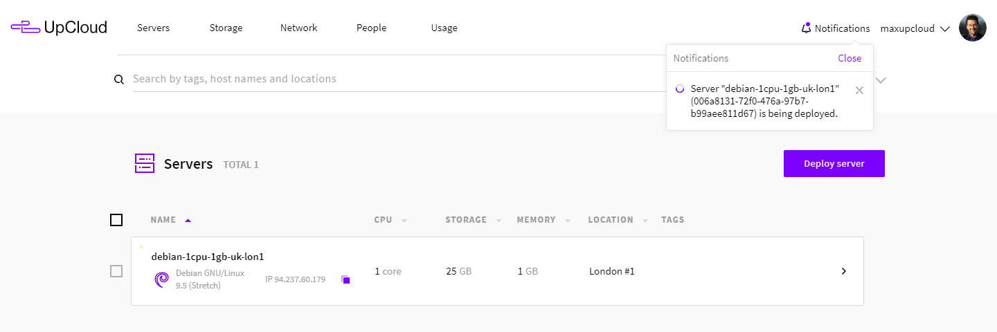This screenshot has height=332, width=997.
Task: Sort servers by Name column
Action: 170,220
